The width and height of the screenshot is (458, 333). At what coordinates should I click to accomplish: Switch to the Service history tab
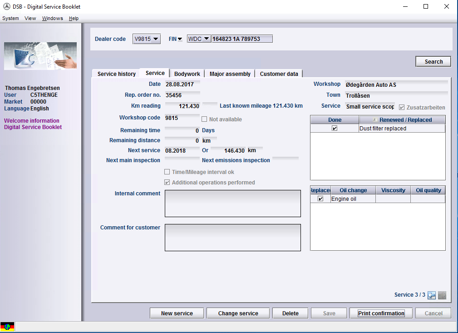116,74
